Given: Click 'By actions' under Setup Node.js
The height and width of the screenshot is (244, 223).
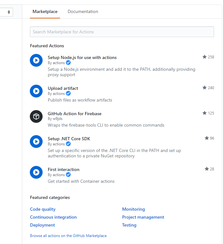Looking at the screenshot, I should [56, 63].
